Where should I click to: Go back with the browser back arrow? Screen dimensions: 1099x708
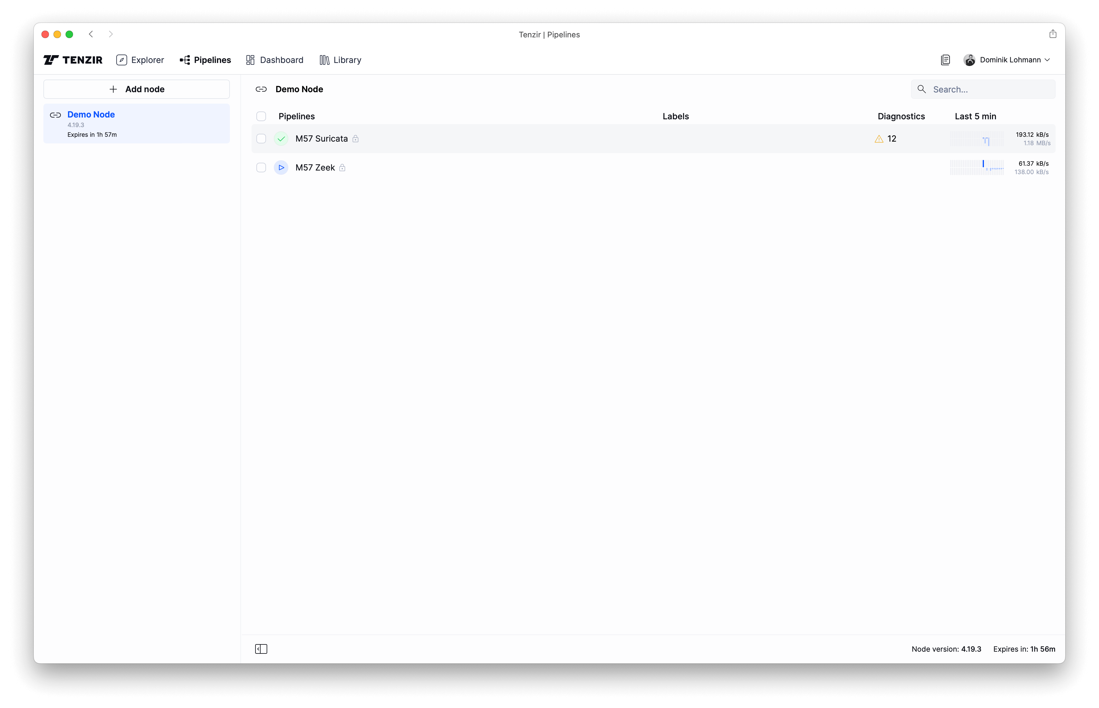91,34
